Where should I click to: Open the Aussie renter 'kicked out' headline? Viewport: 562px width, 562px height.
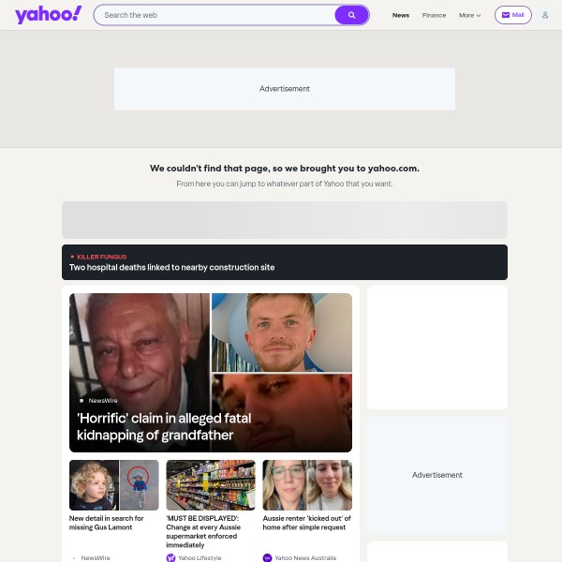306,523
